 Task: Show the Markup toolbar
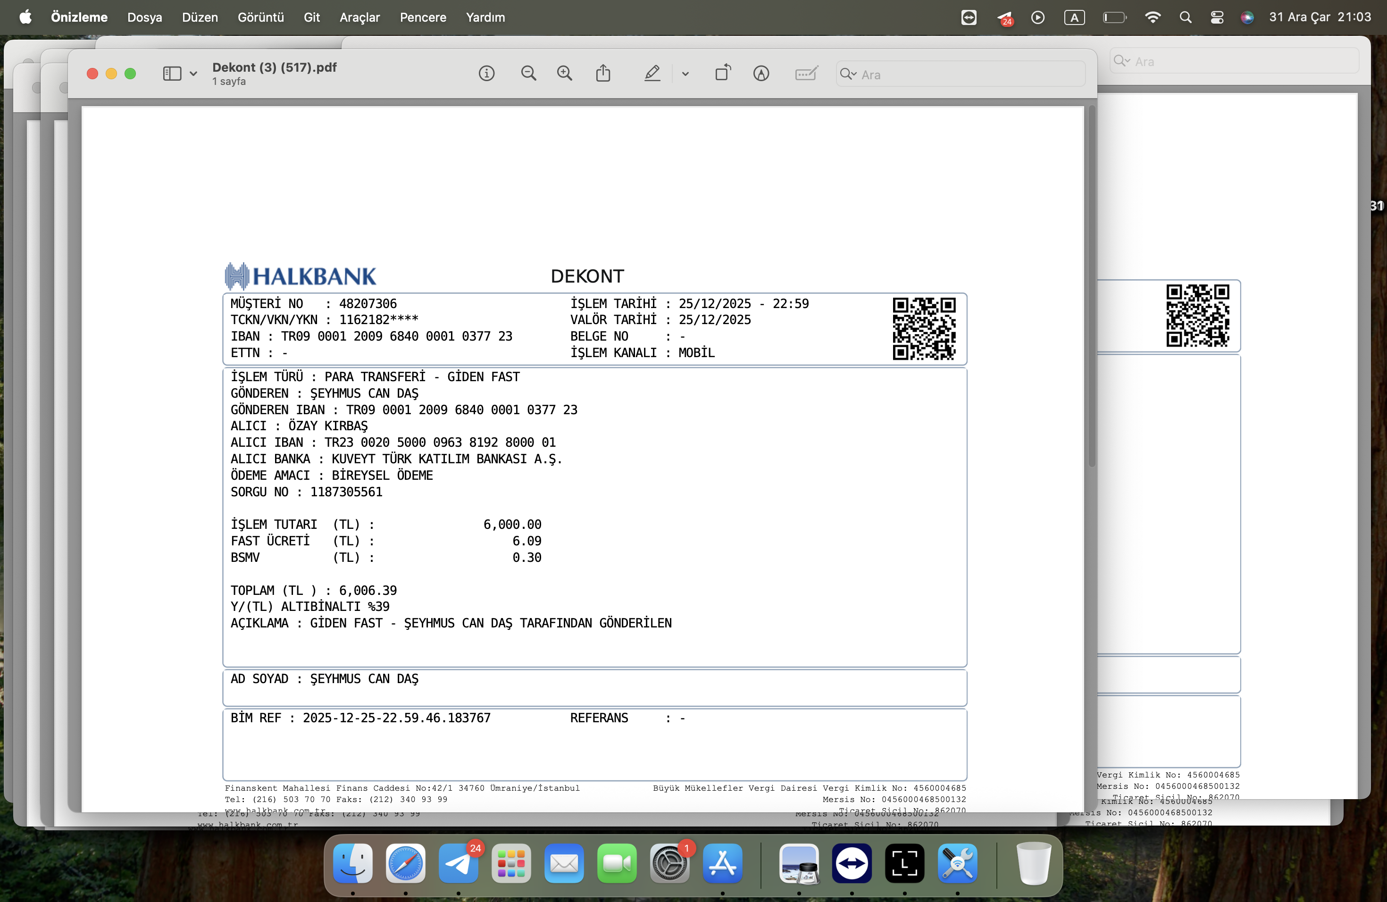tap(761, 74)
